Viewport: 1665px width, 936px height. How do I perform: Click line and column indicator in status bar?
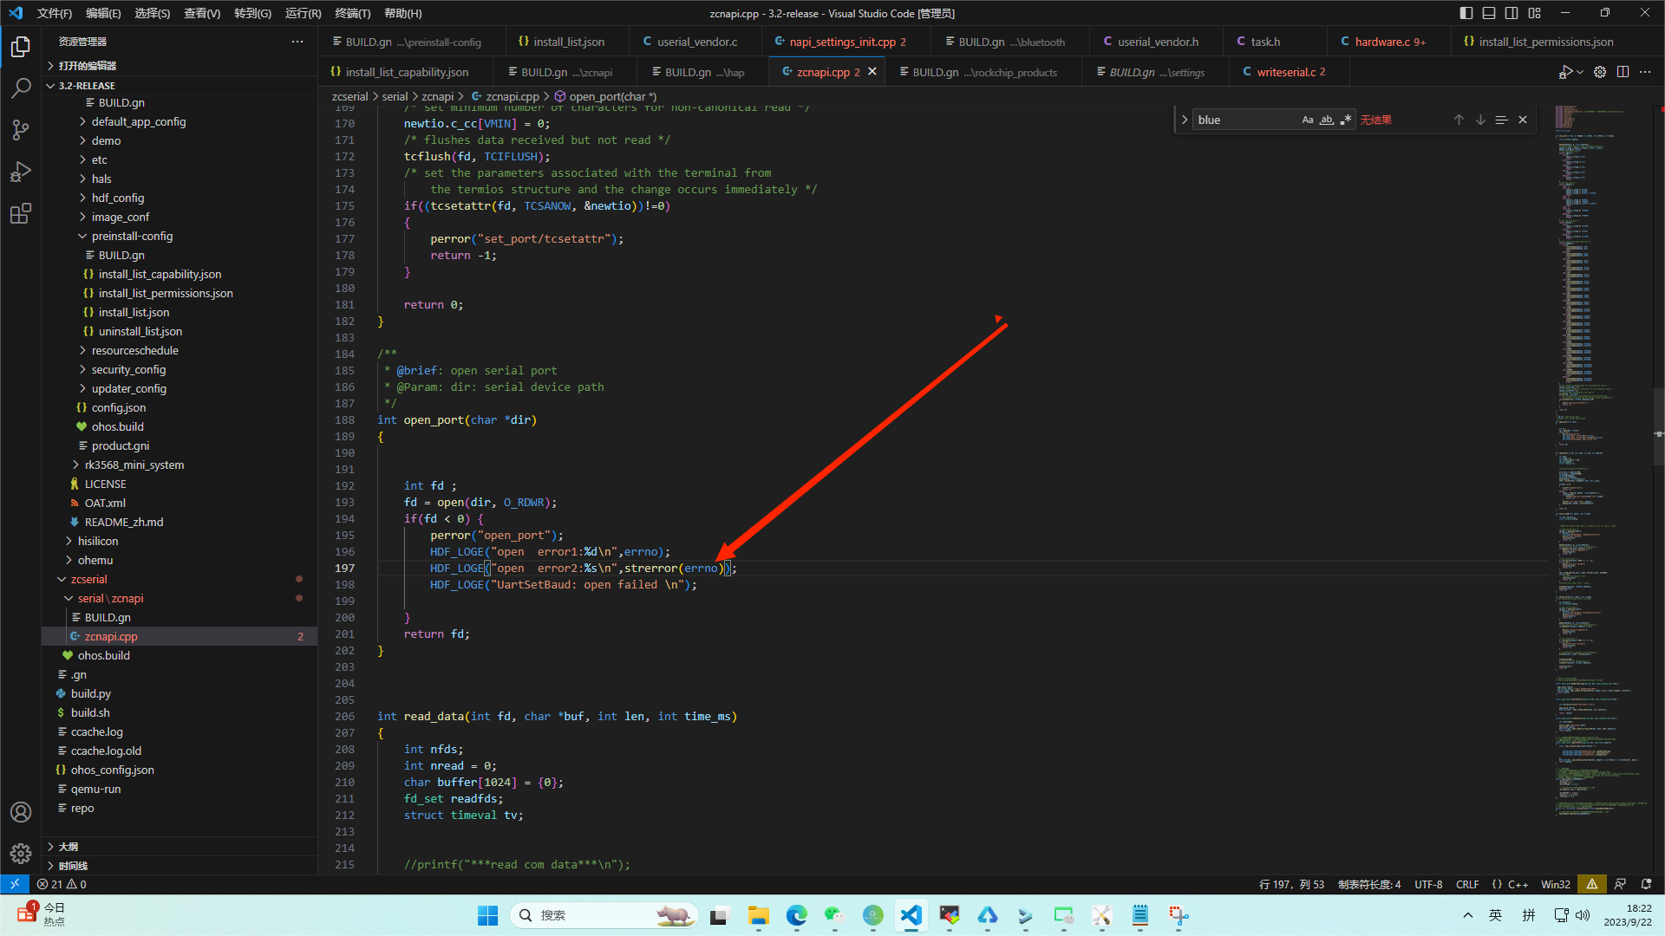(1291, 884)
